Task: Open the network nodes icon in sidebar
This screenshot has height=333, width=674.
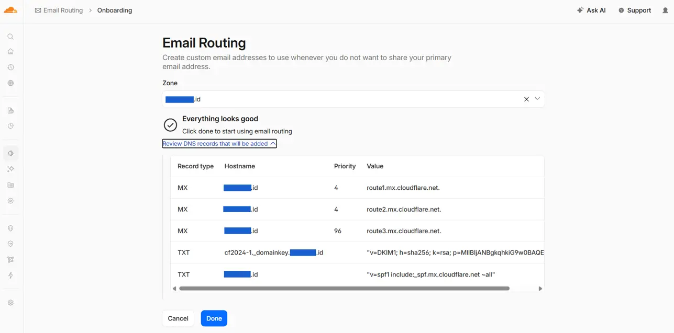Action: coord(10,259)
